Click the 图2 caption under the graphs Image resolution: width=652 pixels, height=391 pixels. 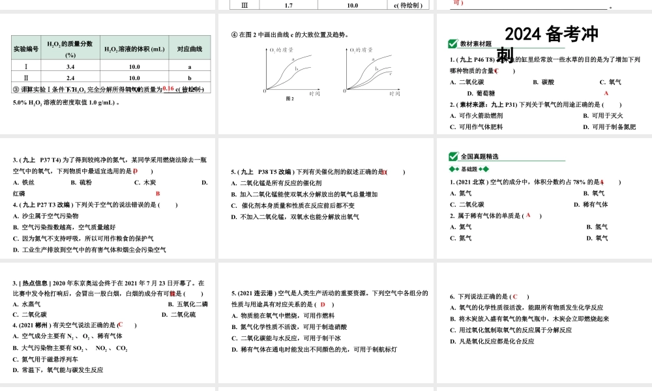(291, 98)
